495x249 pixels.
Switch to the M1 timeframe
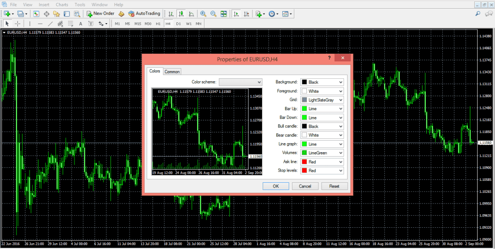pyautogui.click(x=117, y=24)
